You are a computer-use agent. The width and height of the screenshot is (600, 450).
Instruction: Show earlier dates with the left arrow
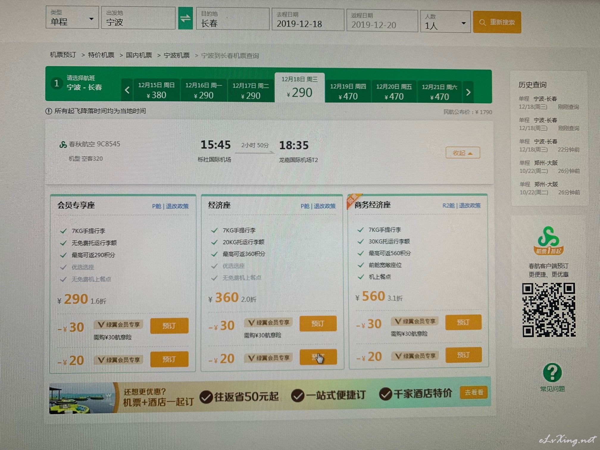127,90
